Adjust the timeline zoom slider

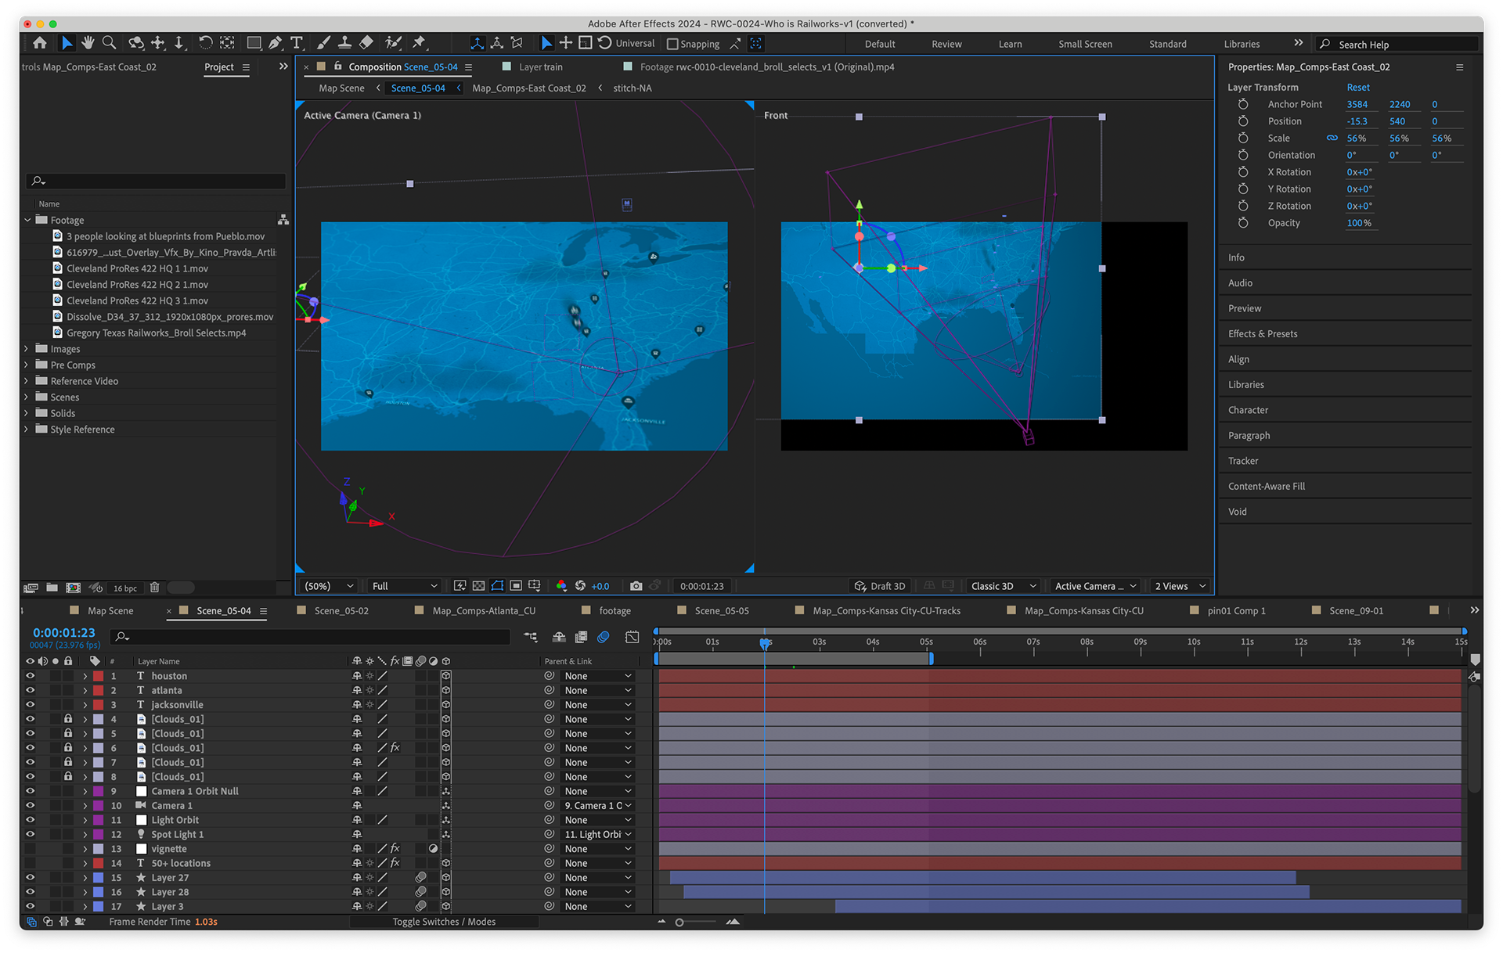tap(679, 922)
